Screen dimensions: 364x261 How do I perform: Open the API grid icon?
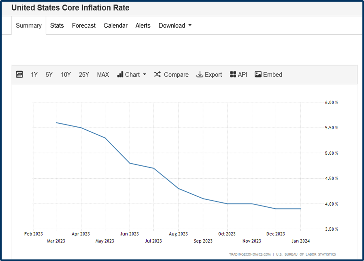pos(233,74)
